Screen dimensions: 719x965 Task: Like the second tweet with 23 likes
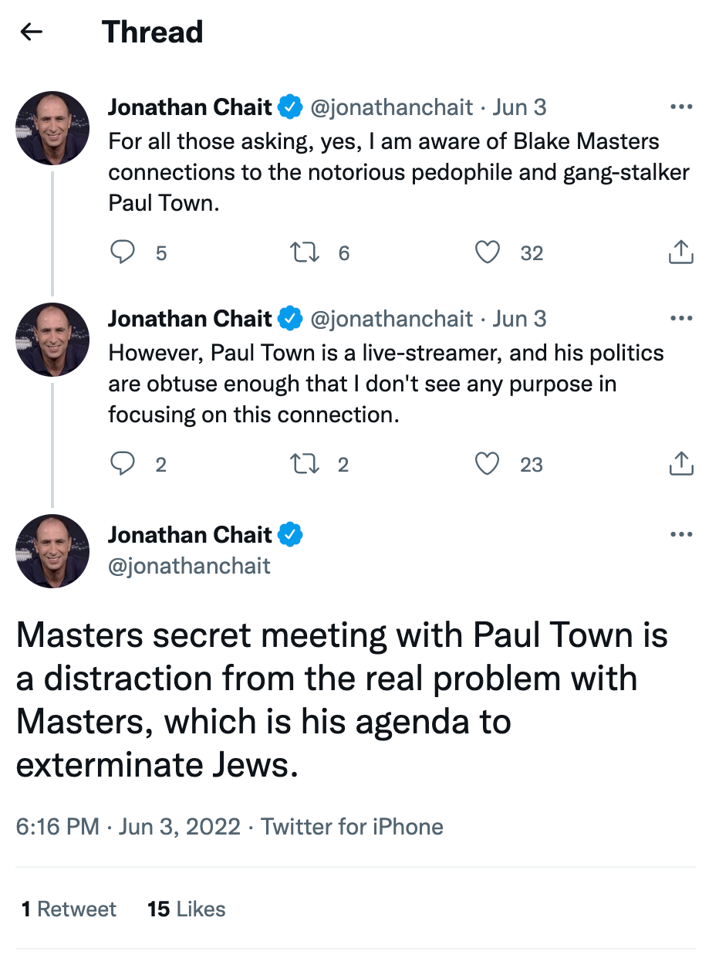(x=487, y=464)
